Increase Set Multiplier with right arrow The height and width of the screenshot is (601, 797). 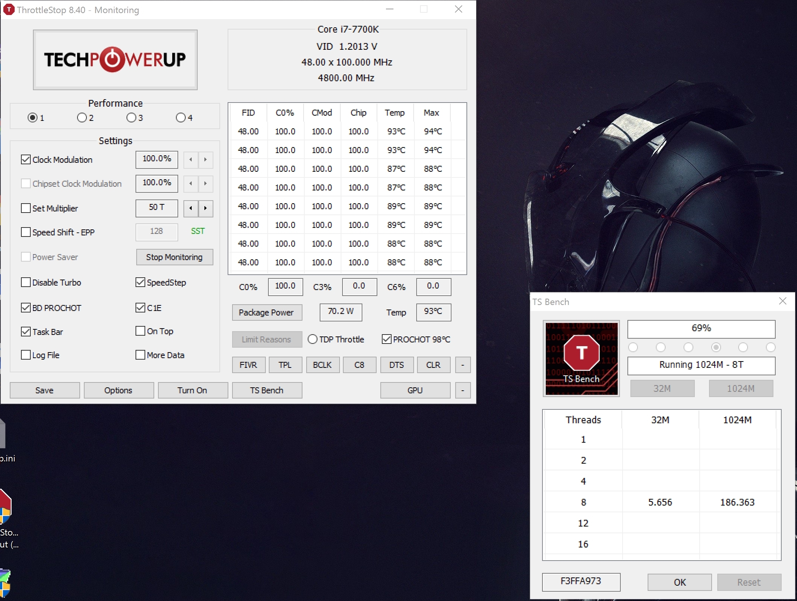tap(206, 208)
